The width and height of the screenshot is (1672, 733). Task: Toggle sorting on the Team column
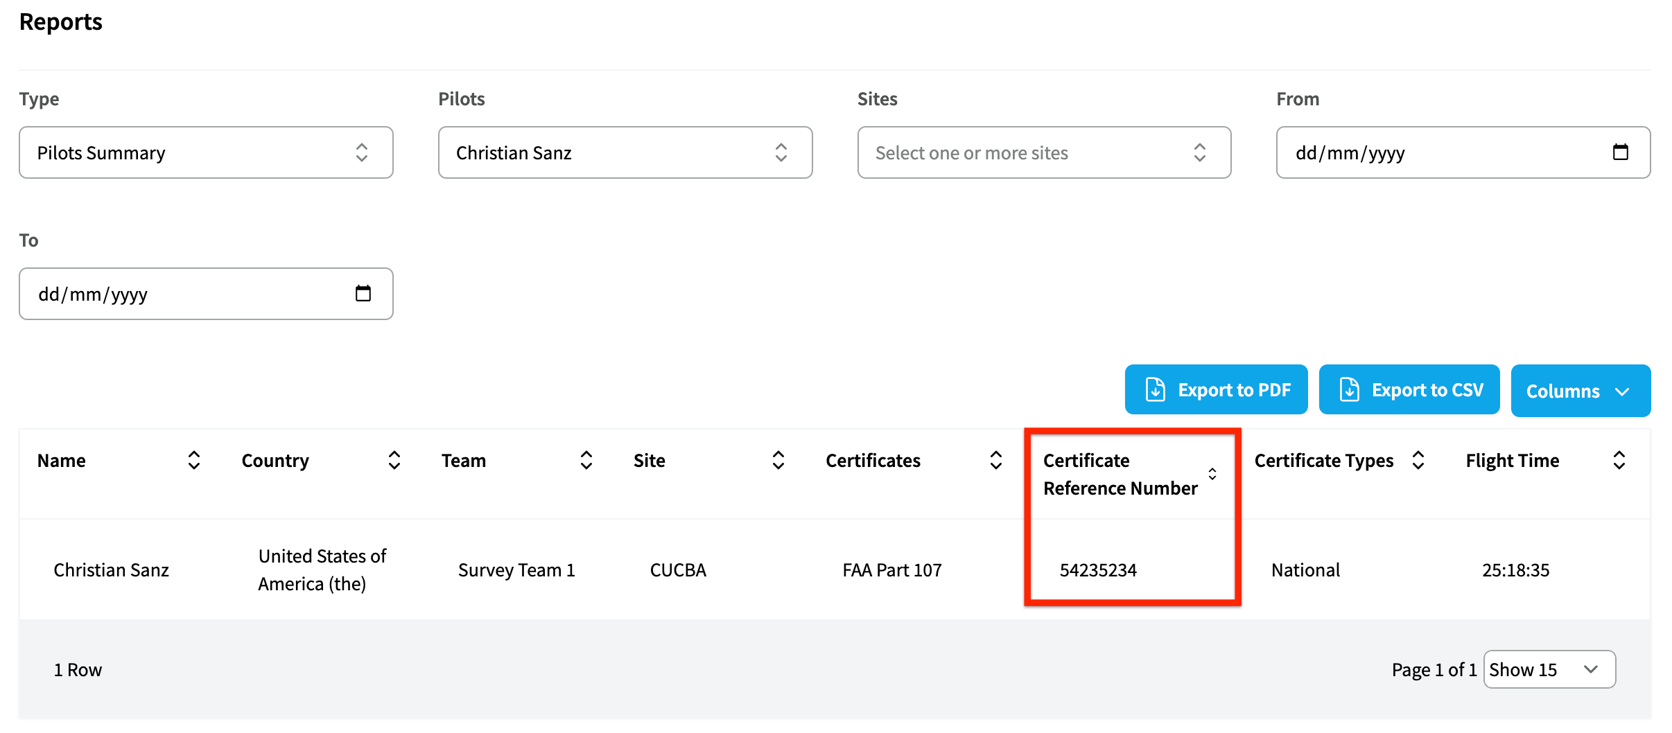(x=586, y=459)
